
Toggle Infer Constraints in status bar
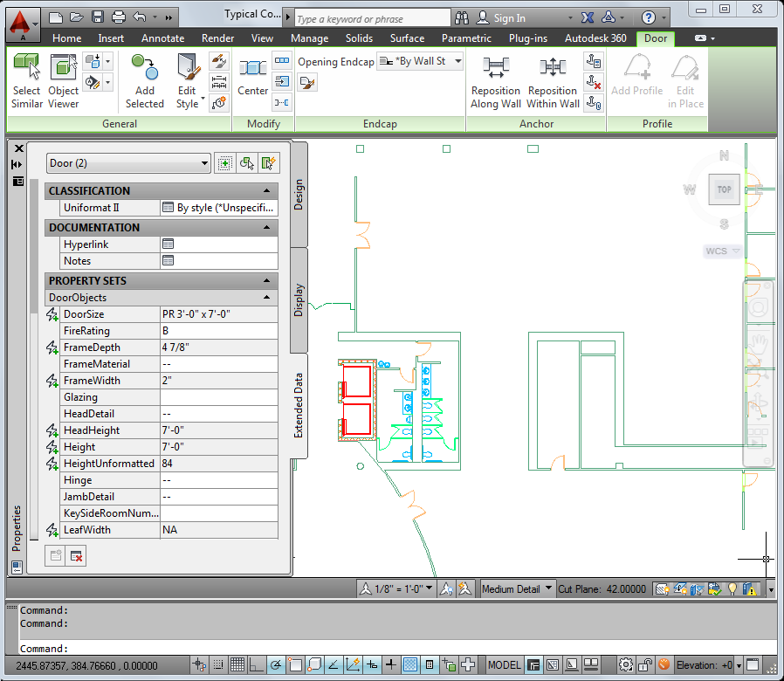point(199,665)
